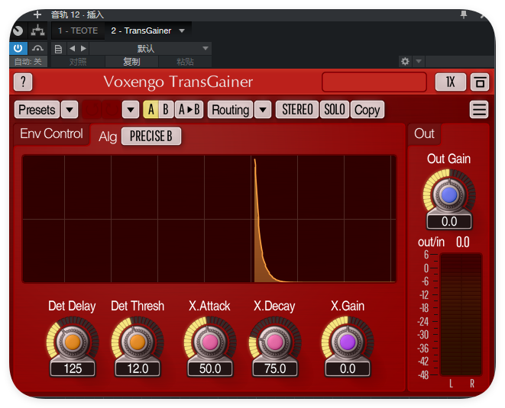This screenshot has width=505, height=408.
Task: Click the out/in 0.0 readout
Action: [462, 242]
